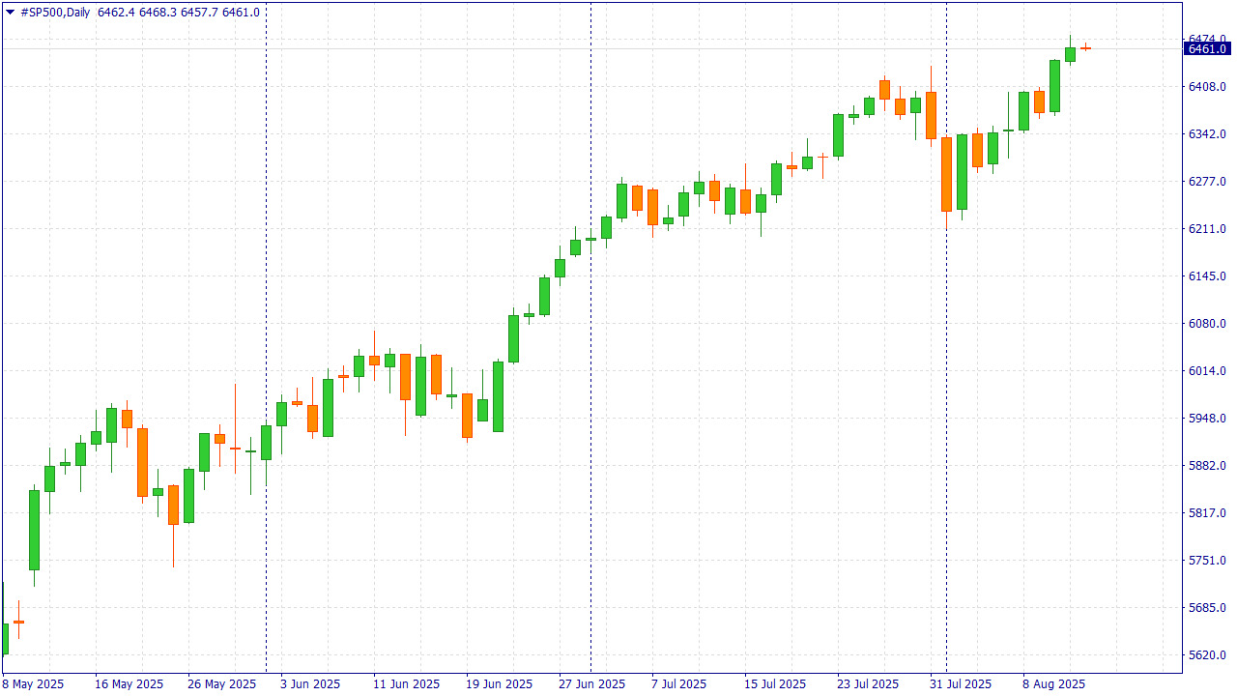
Task: Select the 5620.0 label on price scale
Action: click(x=1207, y=655)
